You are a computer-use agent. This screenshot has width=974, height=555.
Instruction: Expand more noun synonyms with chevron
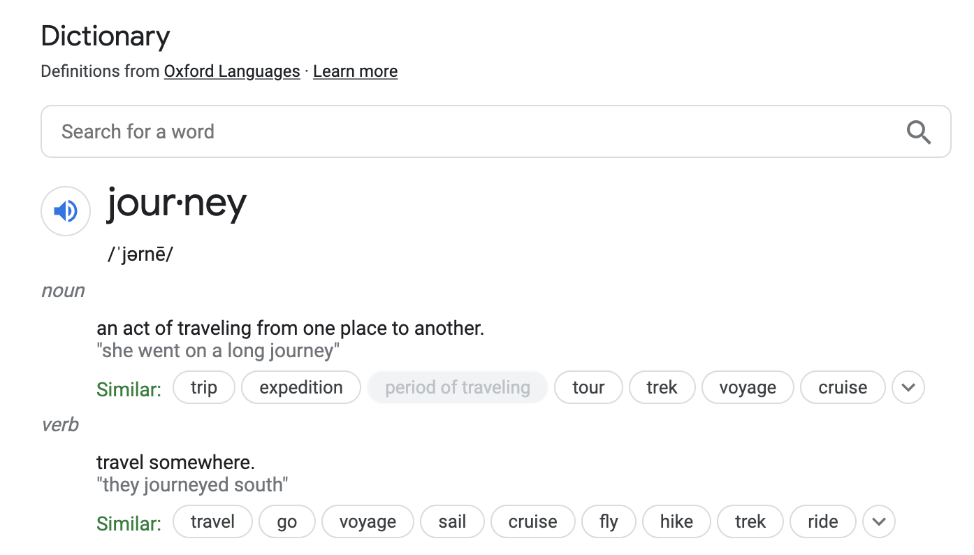(x=908, y=388)
